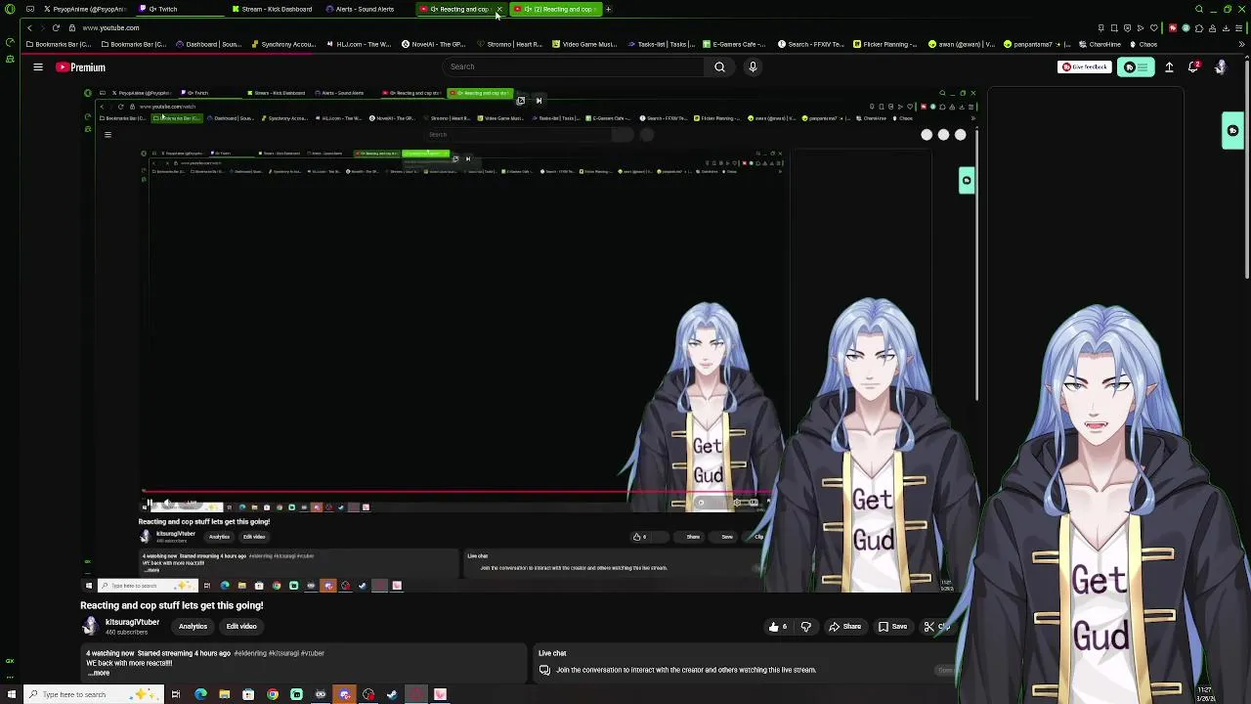The width and height of the screenshot is (1251, 704).
Task: Open File Explorer from taskbar
Action: pos(224,694)
